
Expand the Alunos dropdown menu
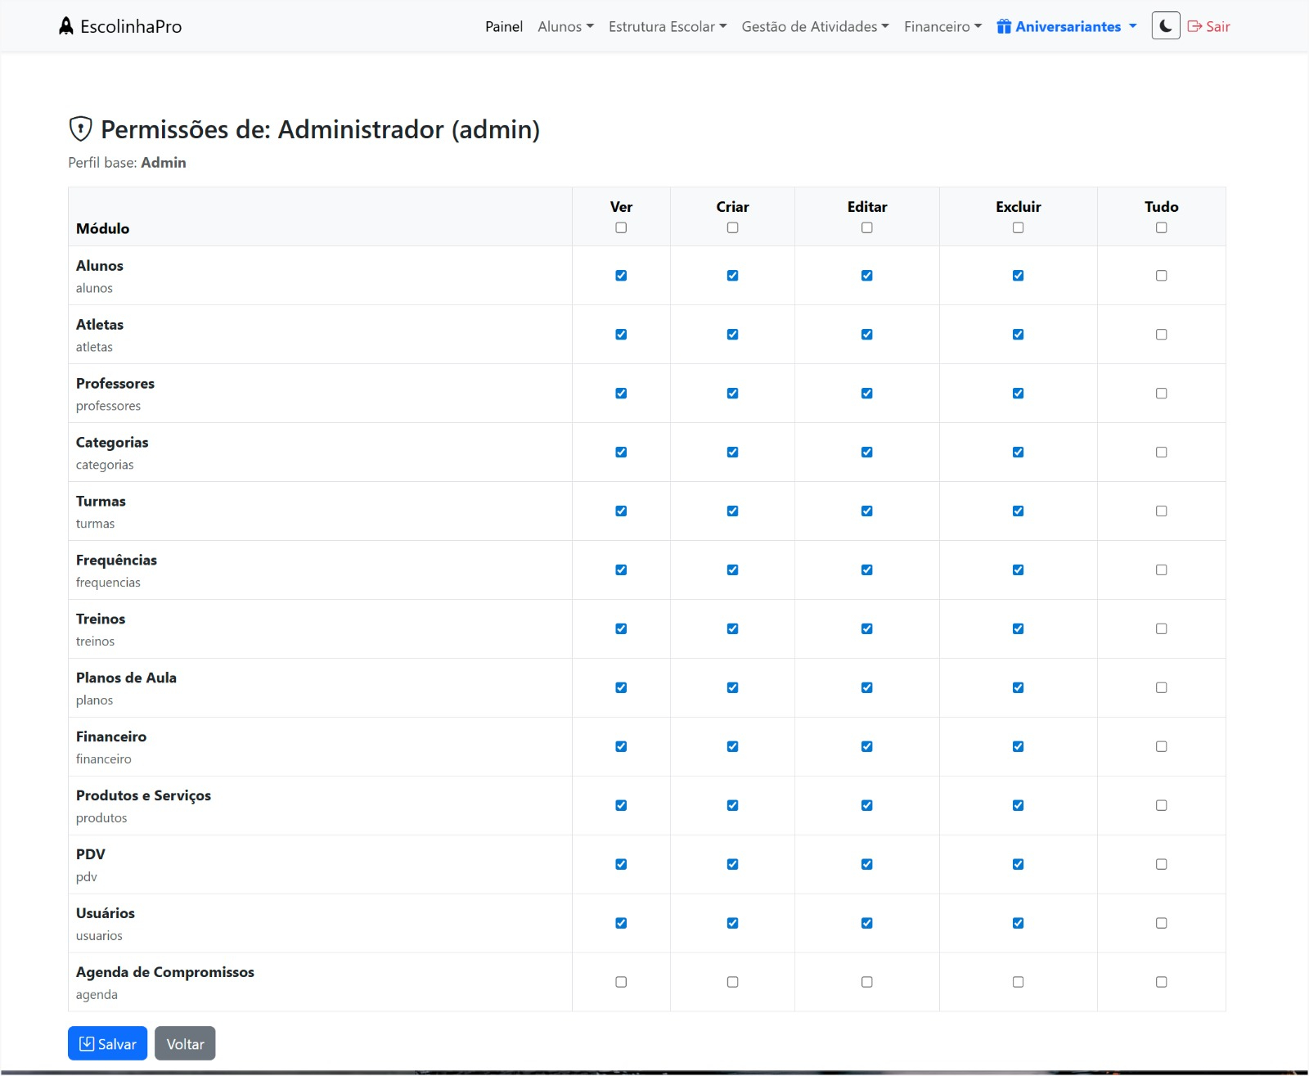[565, 26]
